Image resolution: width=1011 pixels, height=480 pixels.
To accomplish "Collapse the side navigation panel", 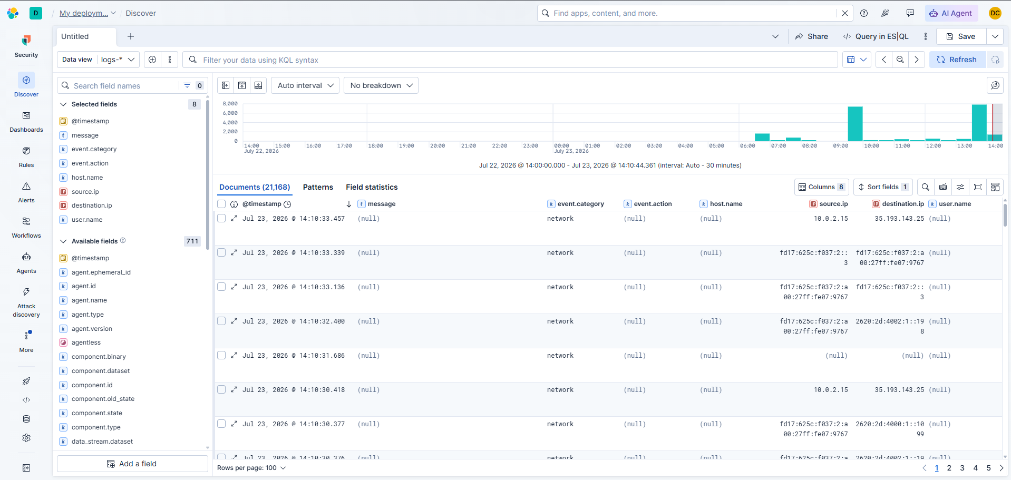I will (x=26, y=468).
